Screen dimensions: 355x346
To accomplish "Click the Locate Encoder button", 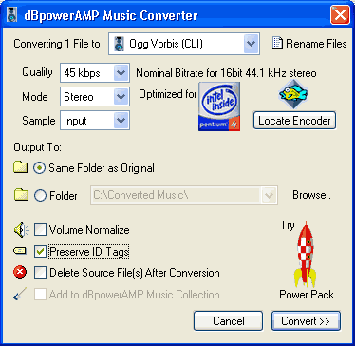I will point(294,121).
